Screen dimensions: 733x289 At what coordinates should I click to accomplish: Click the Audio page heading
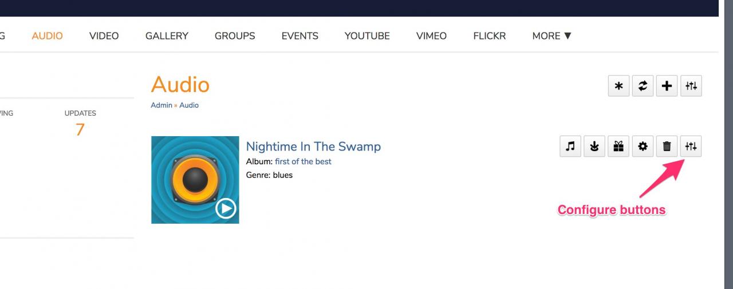[x=180, y=85]
